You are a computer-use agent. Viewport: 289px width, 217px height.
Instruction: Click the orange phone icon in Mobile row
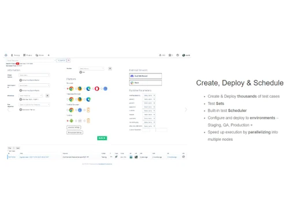click(x=88, y=121)
